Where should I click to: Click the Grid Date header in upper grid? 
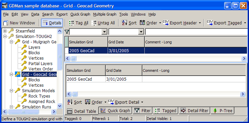[126, 42]
